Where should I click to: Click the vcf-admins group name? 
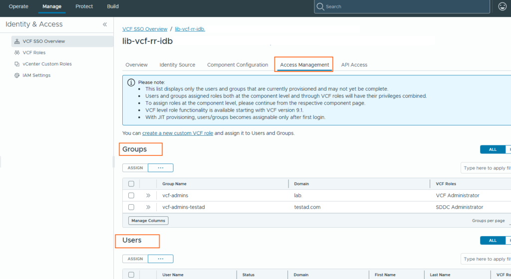(x=175, y=195)
